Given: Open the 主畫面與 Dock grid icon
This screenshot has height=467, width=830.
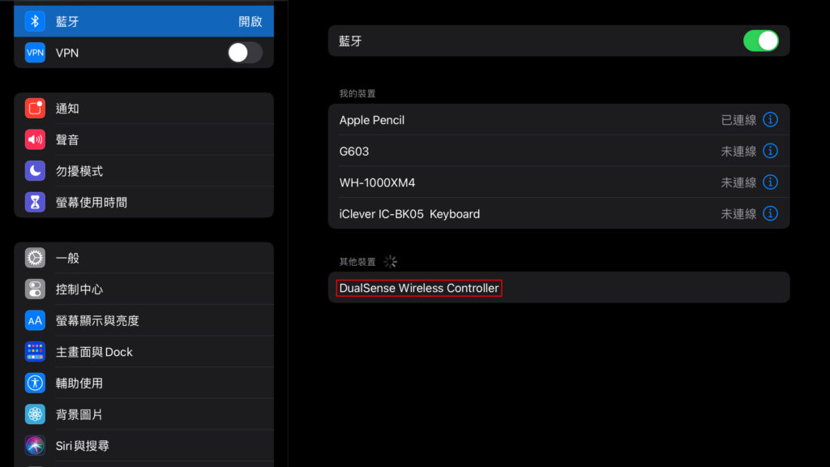Looking at the screenshot, I should click(x=35, y=352).
